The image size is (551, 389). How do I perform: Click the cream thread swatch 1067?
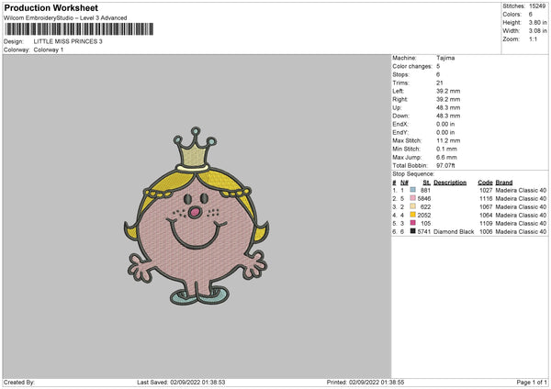tap(412, 206)
